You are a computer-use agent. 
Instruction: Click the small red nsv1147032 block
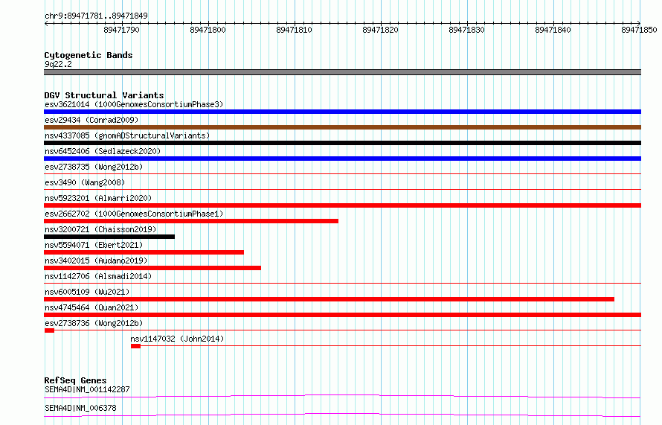(x=135, y=346)
